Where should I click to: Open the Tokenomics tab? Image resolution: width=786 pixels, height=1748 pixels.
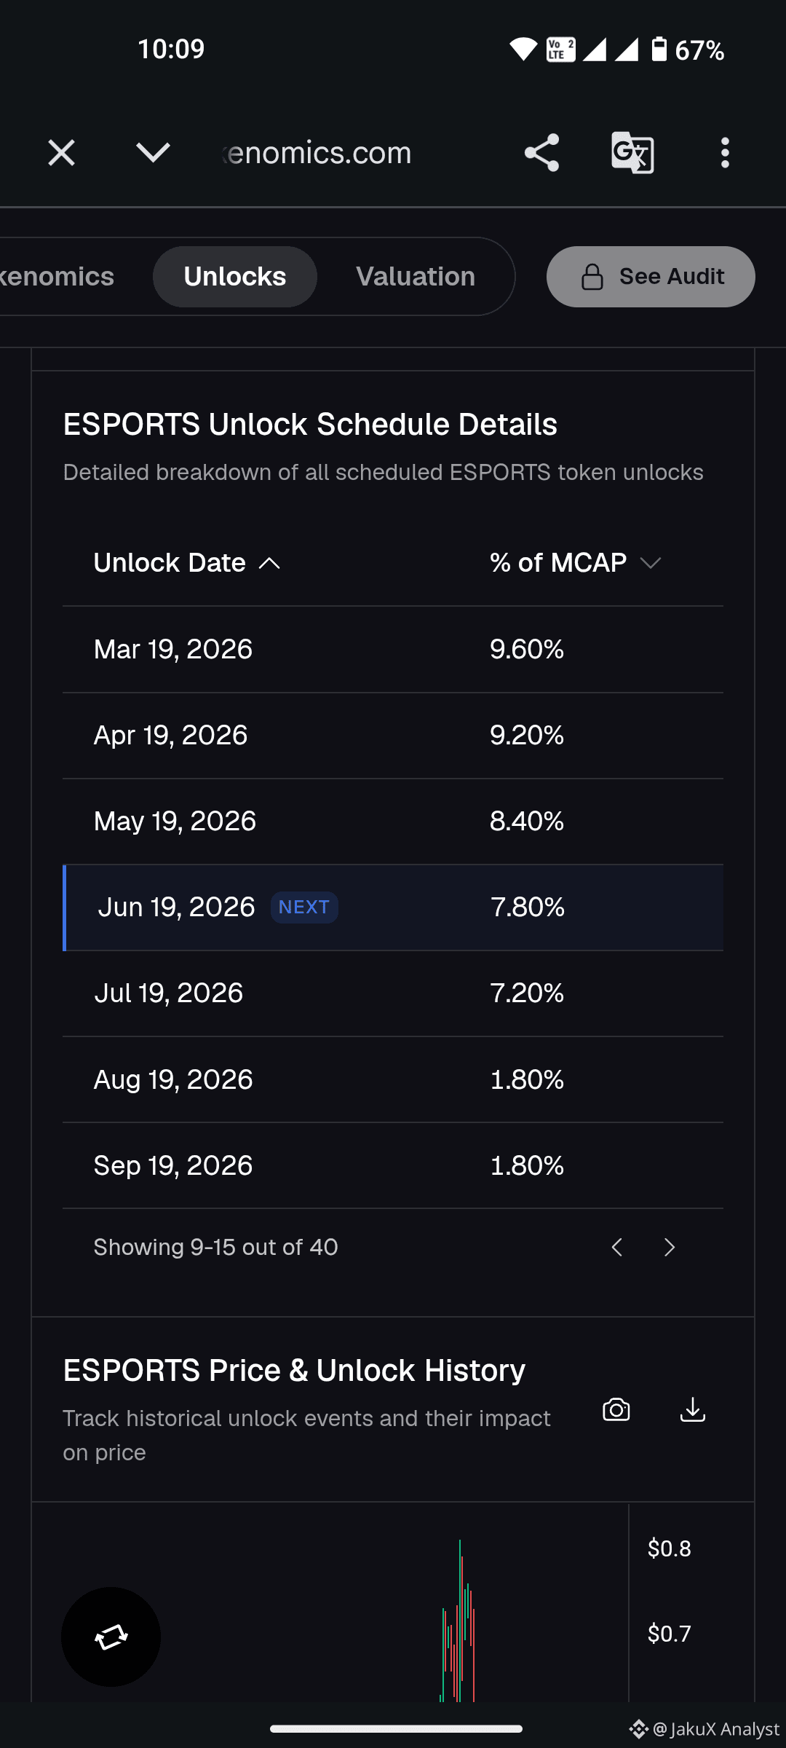(x=58, y=277)
